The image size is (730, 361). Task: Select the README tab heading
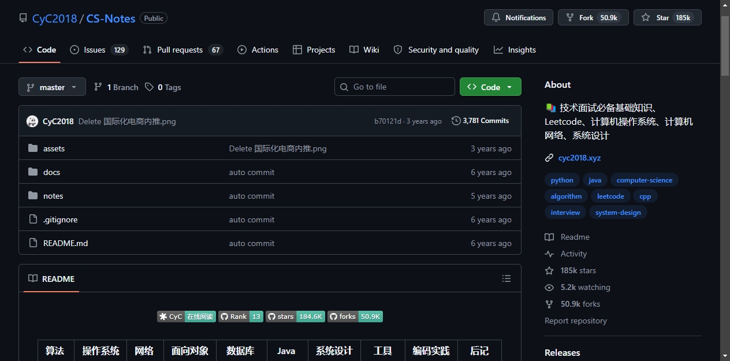[x=51, y=278]
